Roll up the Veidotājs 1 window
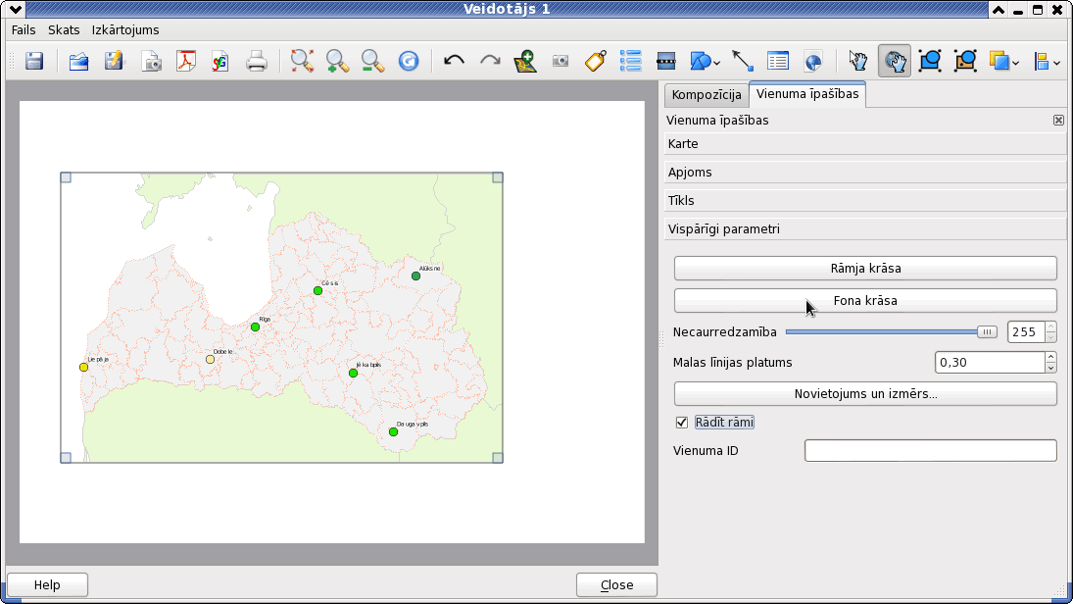1073x604 pixels. click(998, 10)
